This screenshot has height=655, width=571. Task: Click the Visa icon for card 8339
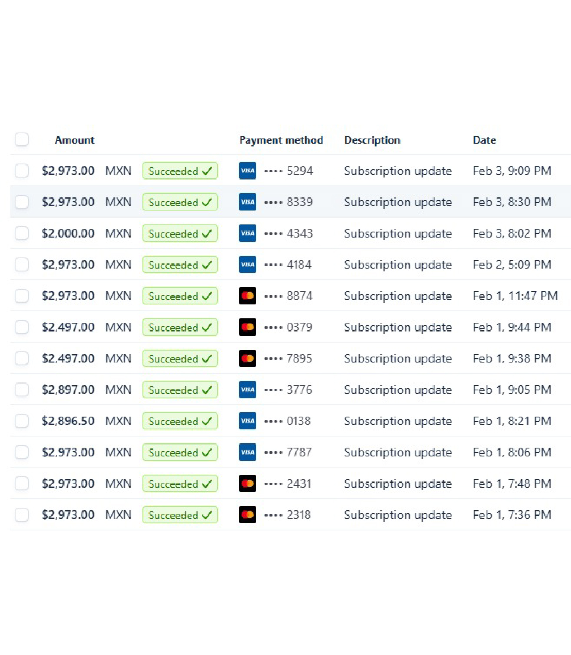click(x=247, y=202)
